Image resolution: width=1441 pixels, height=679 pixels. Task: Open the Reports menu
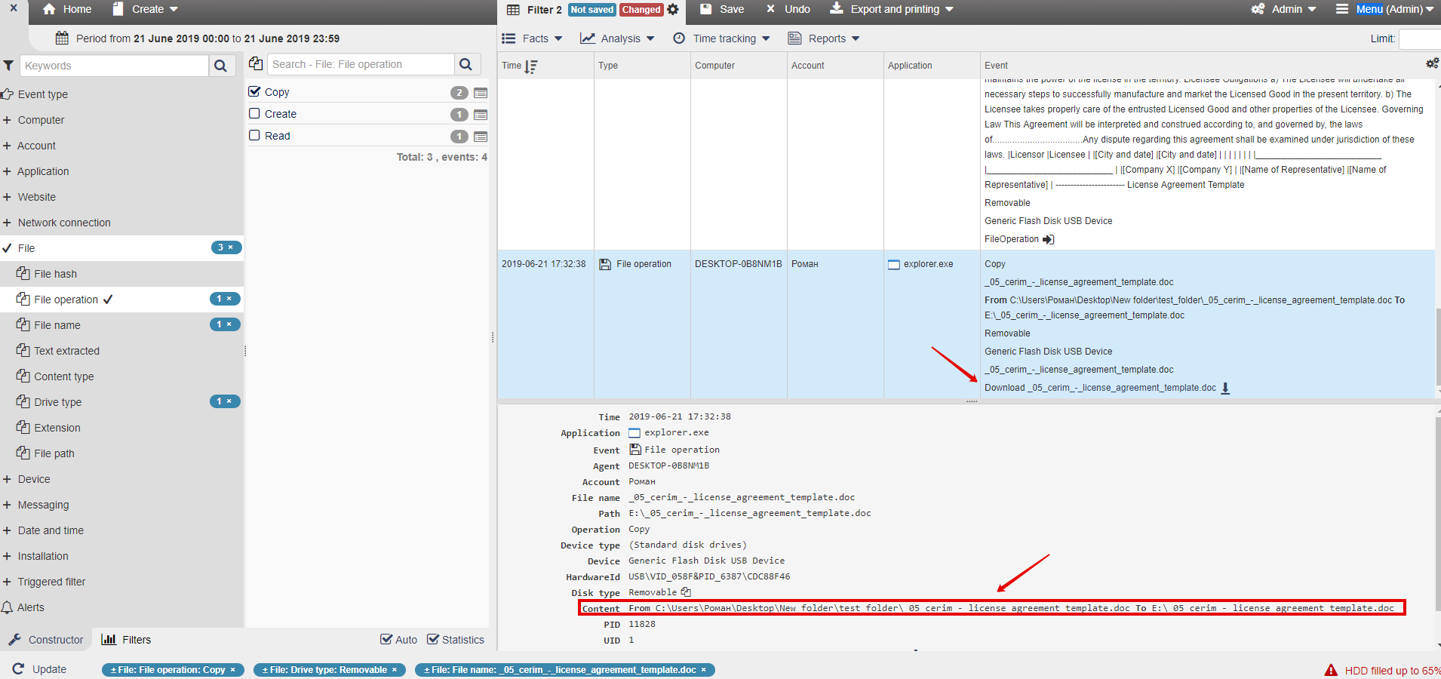pyautogui.click(x=824, y=38)
